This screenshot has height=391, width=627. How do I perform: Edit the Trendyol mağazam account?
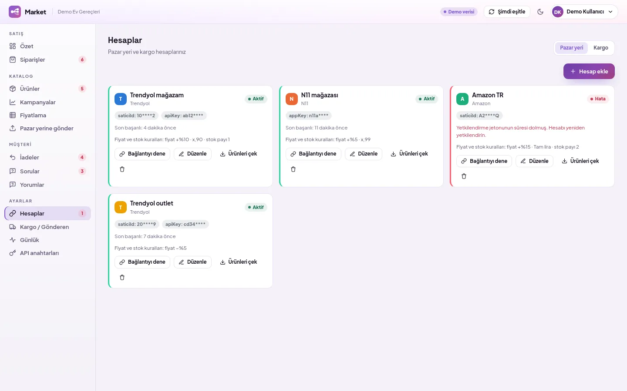(x=192, y=154)
